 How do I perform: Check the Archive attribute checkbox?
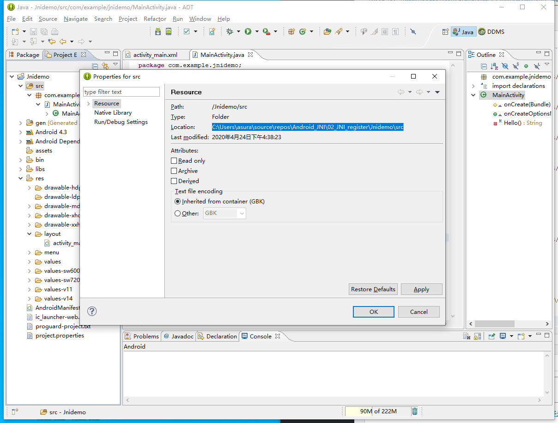(x=174, y=171)
